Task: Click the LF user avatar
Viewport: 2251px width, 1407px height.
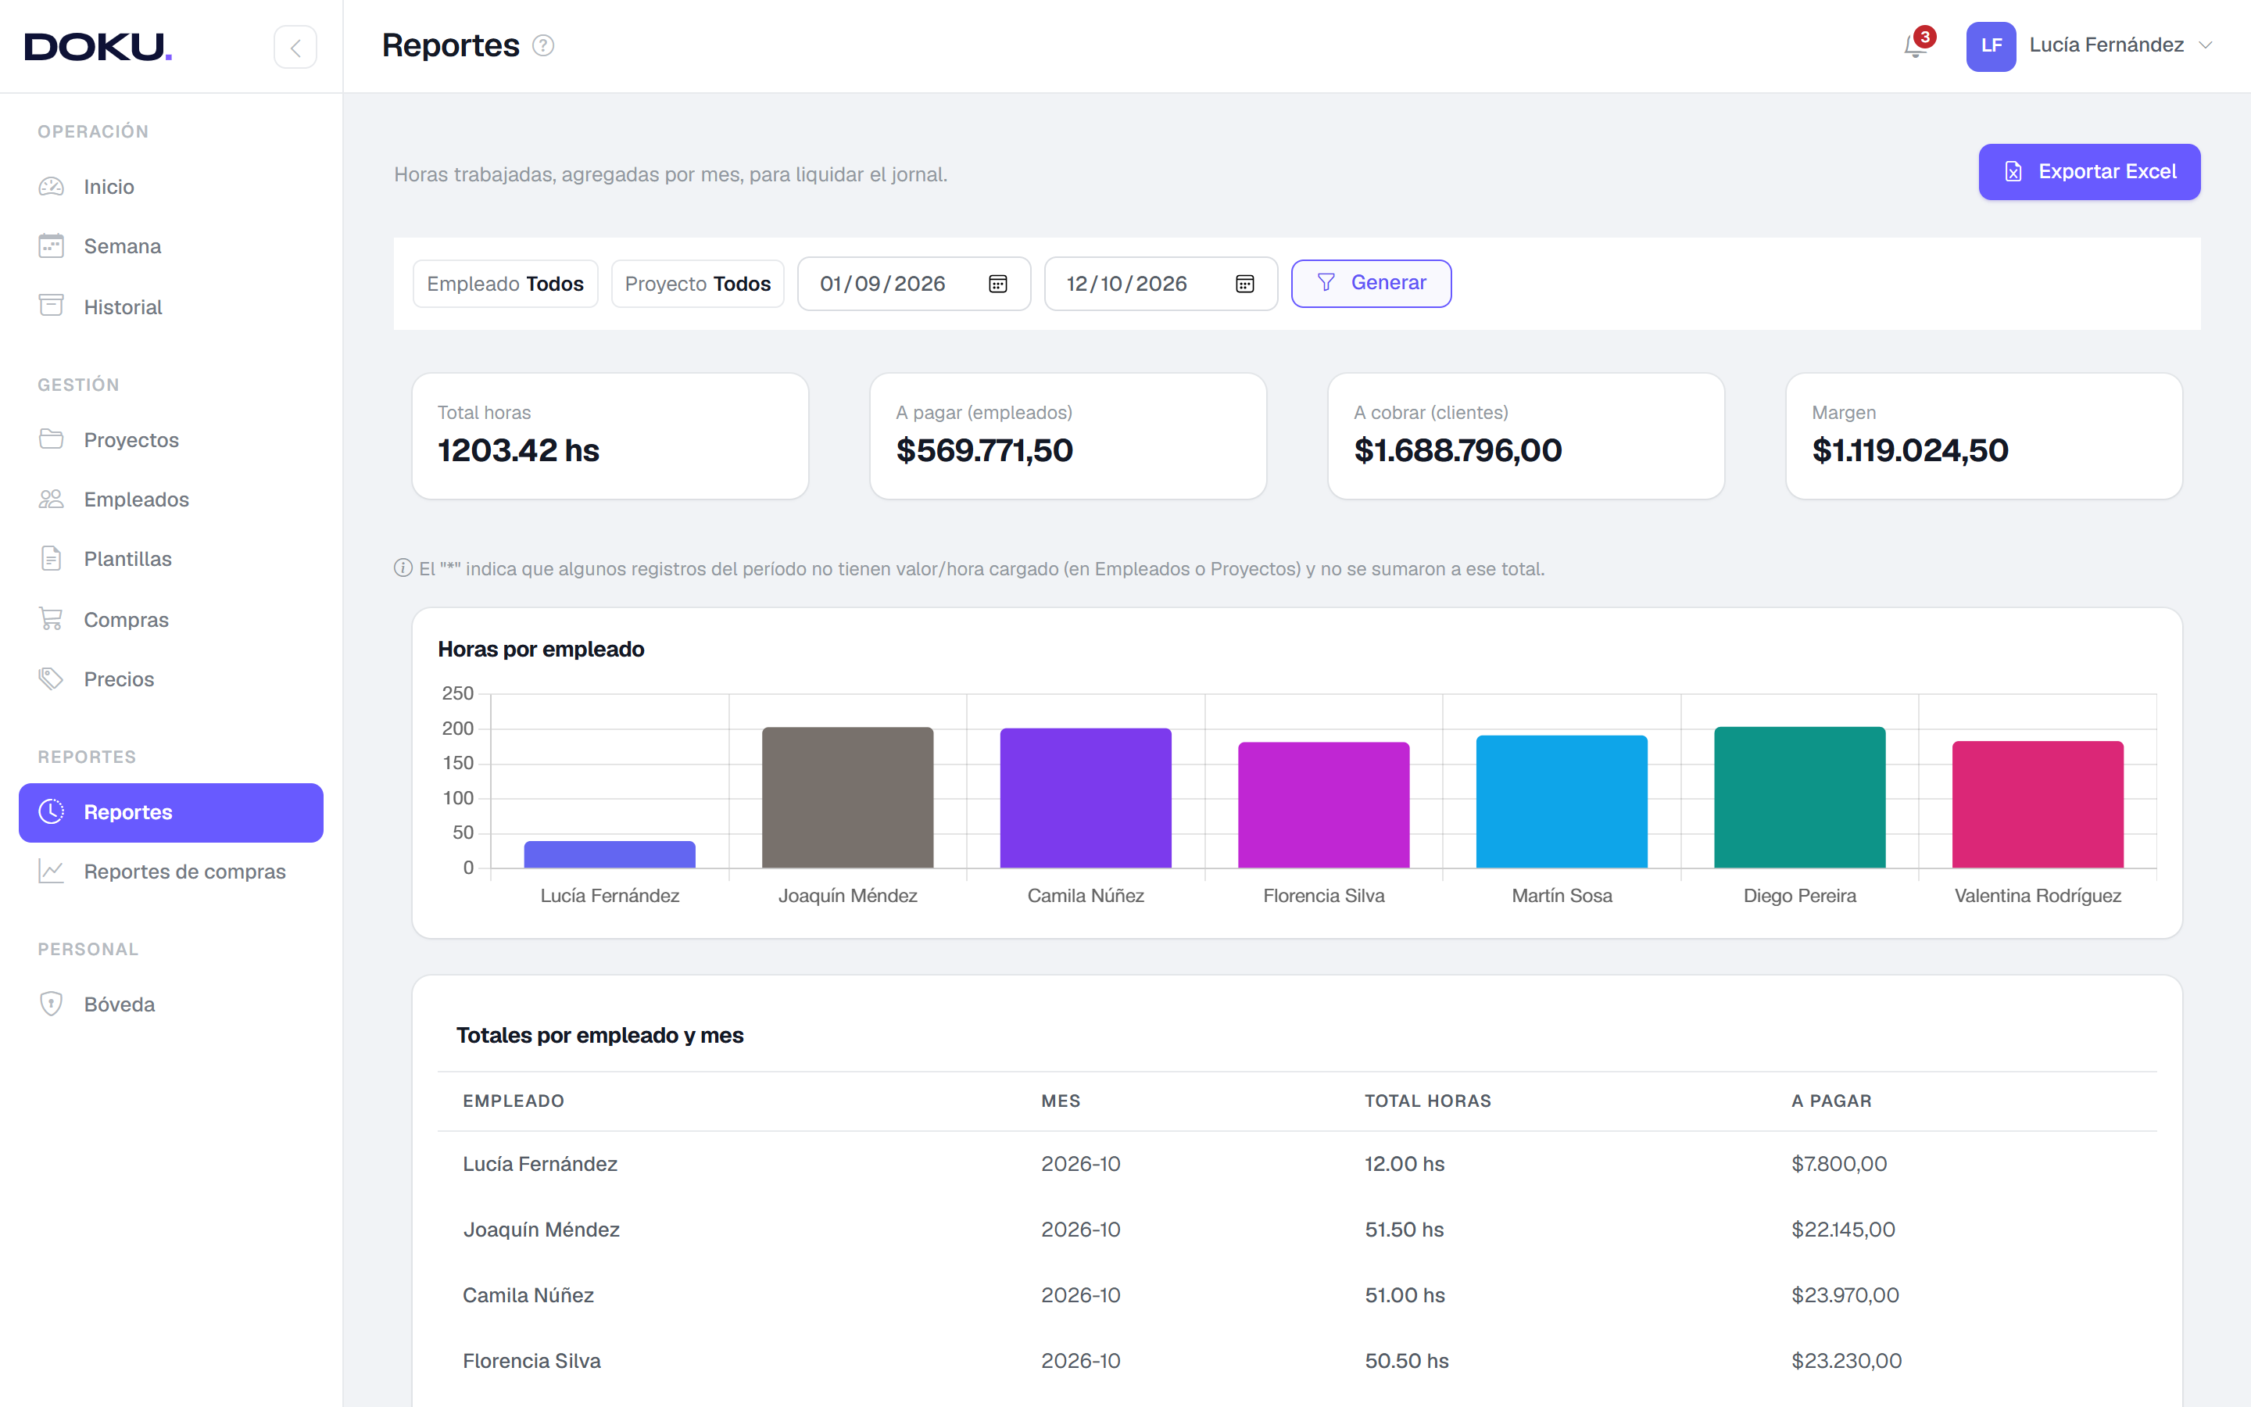Action: (x=1991, y=47)
